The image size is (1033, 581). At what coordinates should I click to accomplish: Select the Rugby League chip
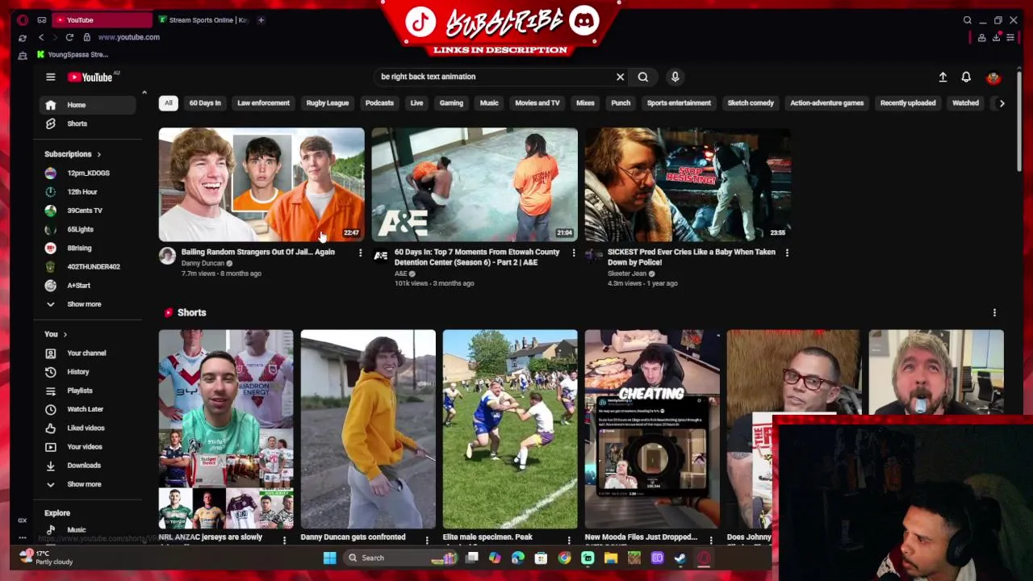pyautogui.click(x=328, y=103)
